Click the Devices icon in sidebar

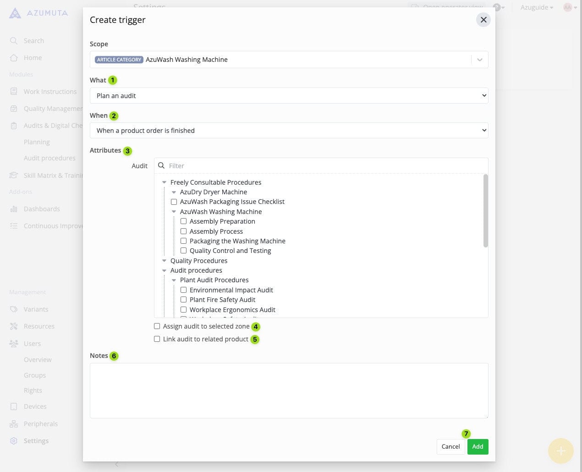tap(14, 406)
